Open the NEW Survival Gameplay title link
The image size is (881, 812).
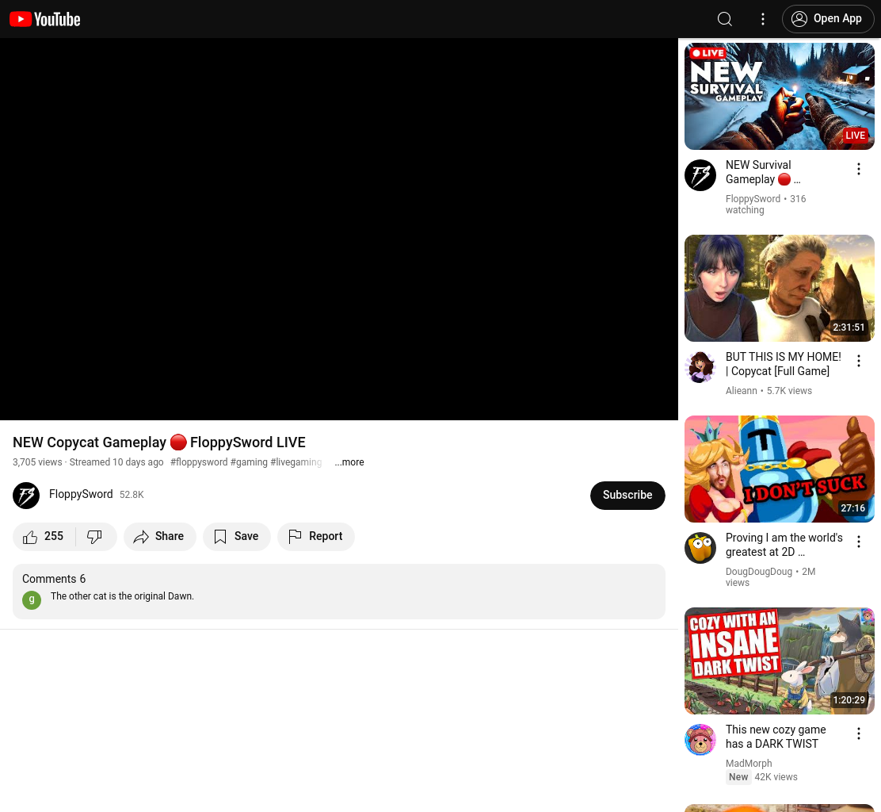pos(762,172)
